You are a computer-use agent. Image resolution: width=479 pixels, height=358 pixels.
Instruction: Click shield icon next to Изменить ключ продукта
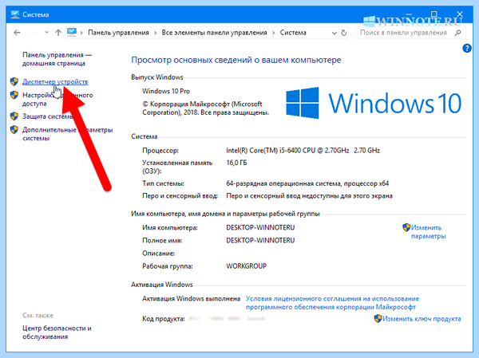point(378,319)
